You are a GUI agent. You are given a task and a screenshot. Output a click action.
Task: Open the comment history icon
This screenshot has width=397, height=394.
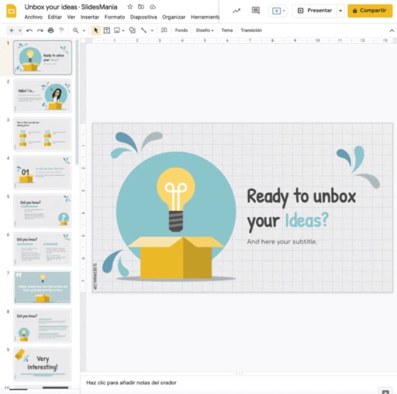coord(255,10)
